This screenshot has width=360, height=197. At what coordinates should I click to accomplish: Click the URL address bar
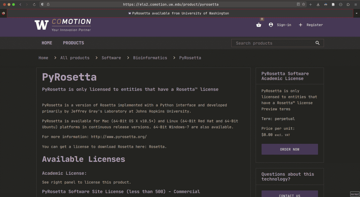pyautogui.click(x=171, y=4)
